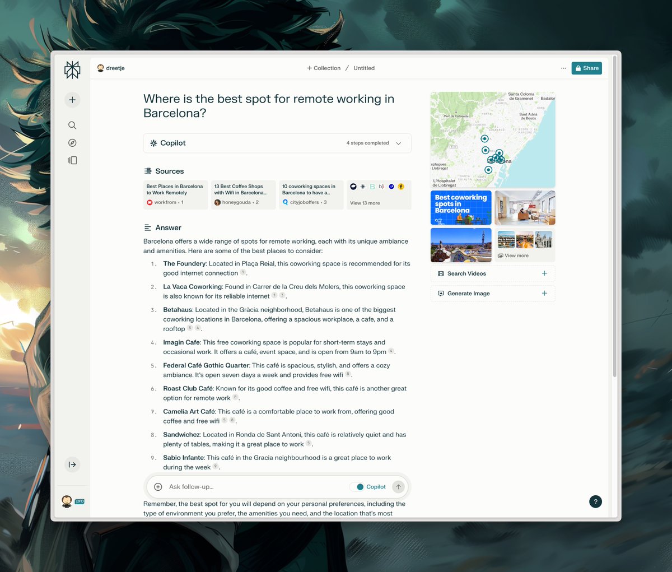Expand the Copilot steps completed chevron
672x572 pixels.
399,143
